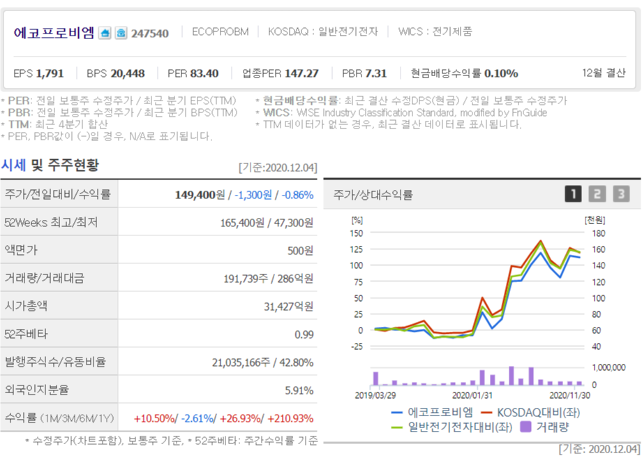642x456 pixels.
Task: Toggle the 일반전기전자대비(좌) green legend entry
Action: point(451,427)
